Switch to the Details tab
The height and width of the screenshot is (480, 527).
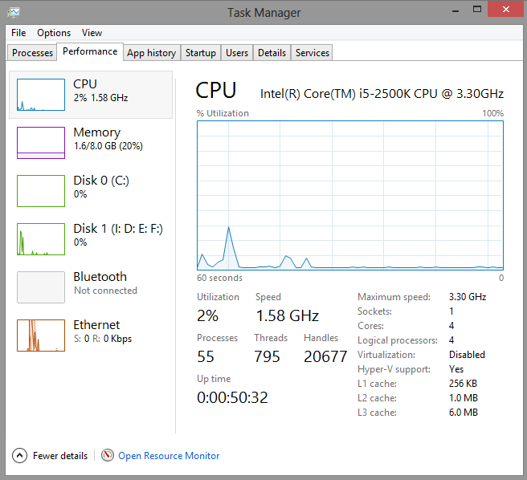pos(272,53)
